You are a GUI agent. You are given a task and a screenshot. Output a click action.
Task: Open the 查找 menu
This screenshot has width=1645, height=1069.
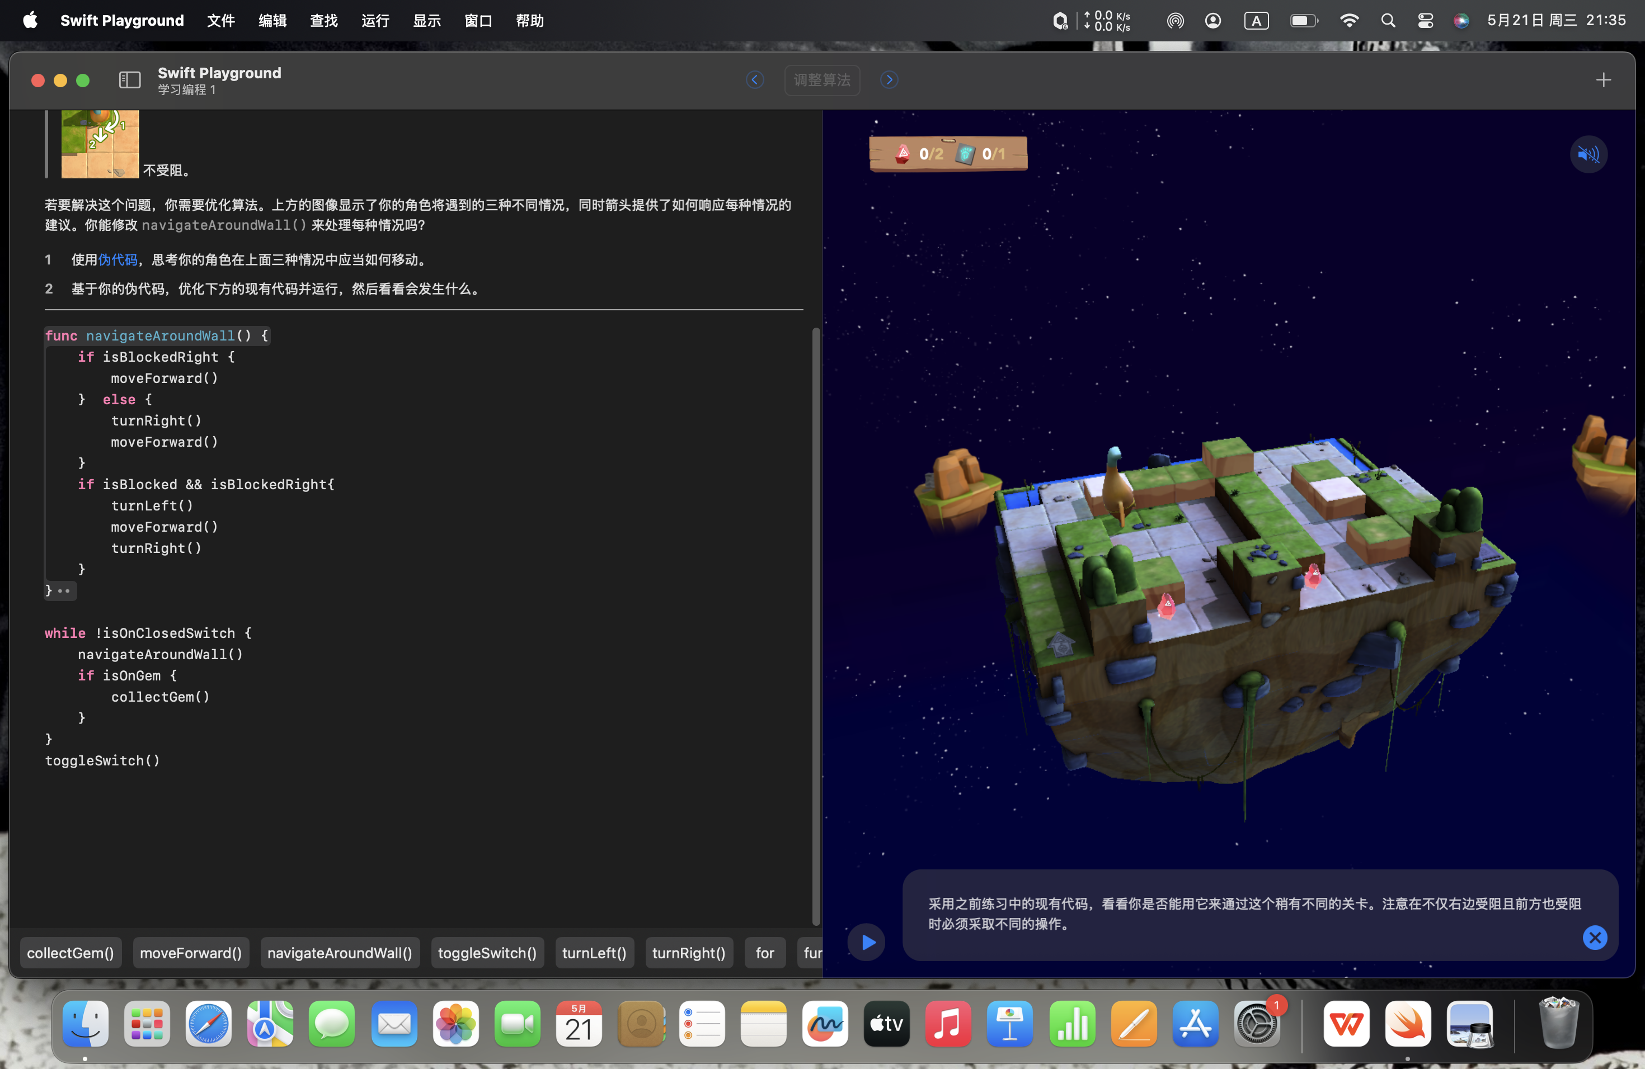pos(324,21)
